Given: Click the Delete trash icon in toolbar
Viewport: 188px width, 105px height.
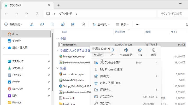Looking at the screenshot, I should click(x=83, y=24).
